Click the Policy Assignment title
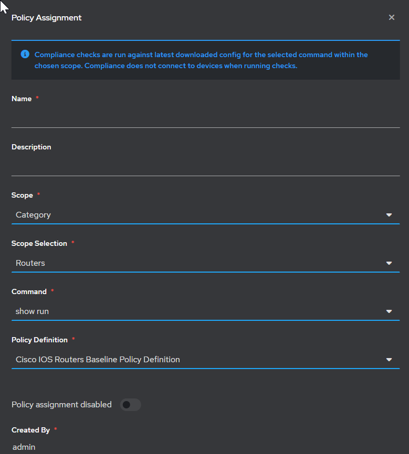This screenshot has height=454, width=409. (46, 18)
